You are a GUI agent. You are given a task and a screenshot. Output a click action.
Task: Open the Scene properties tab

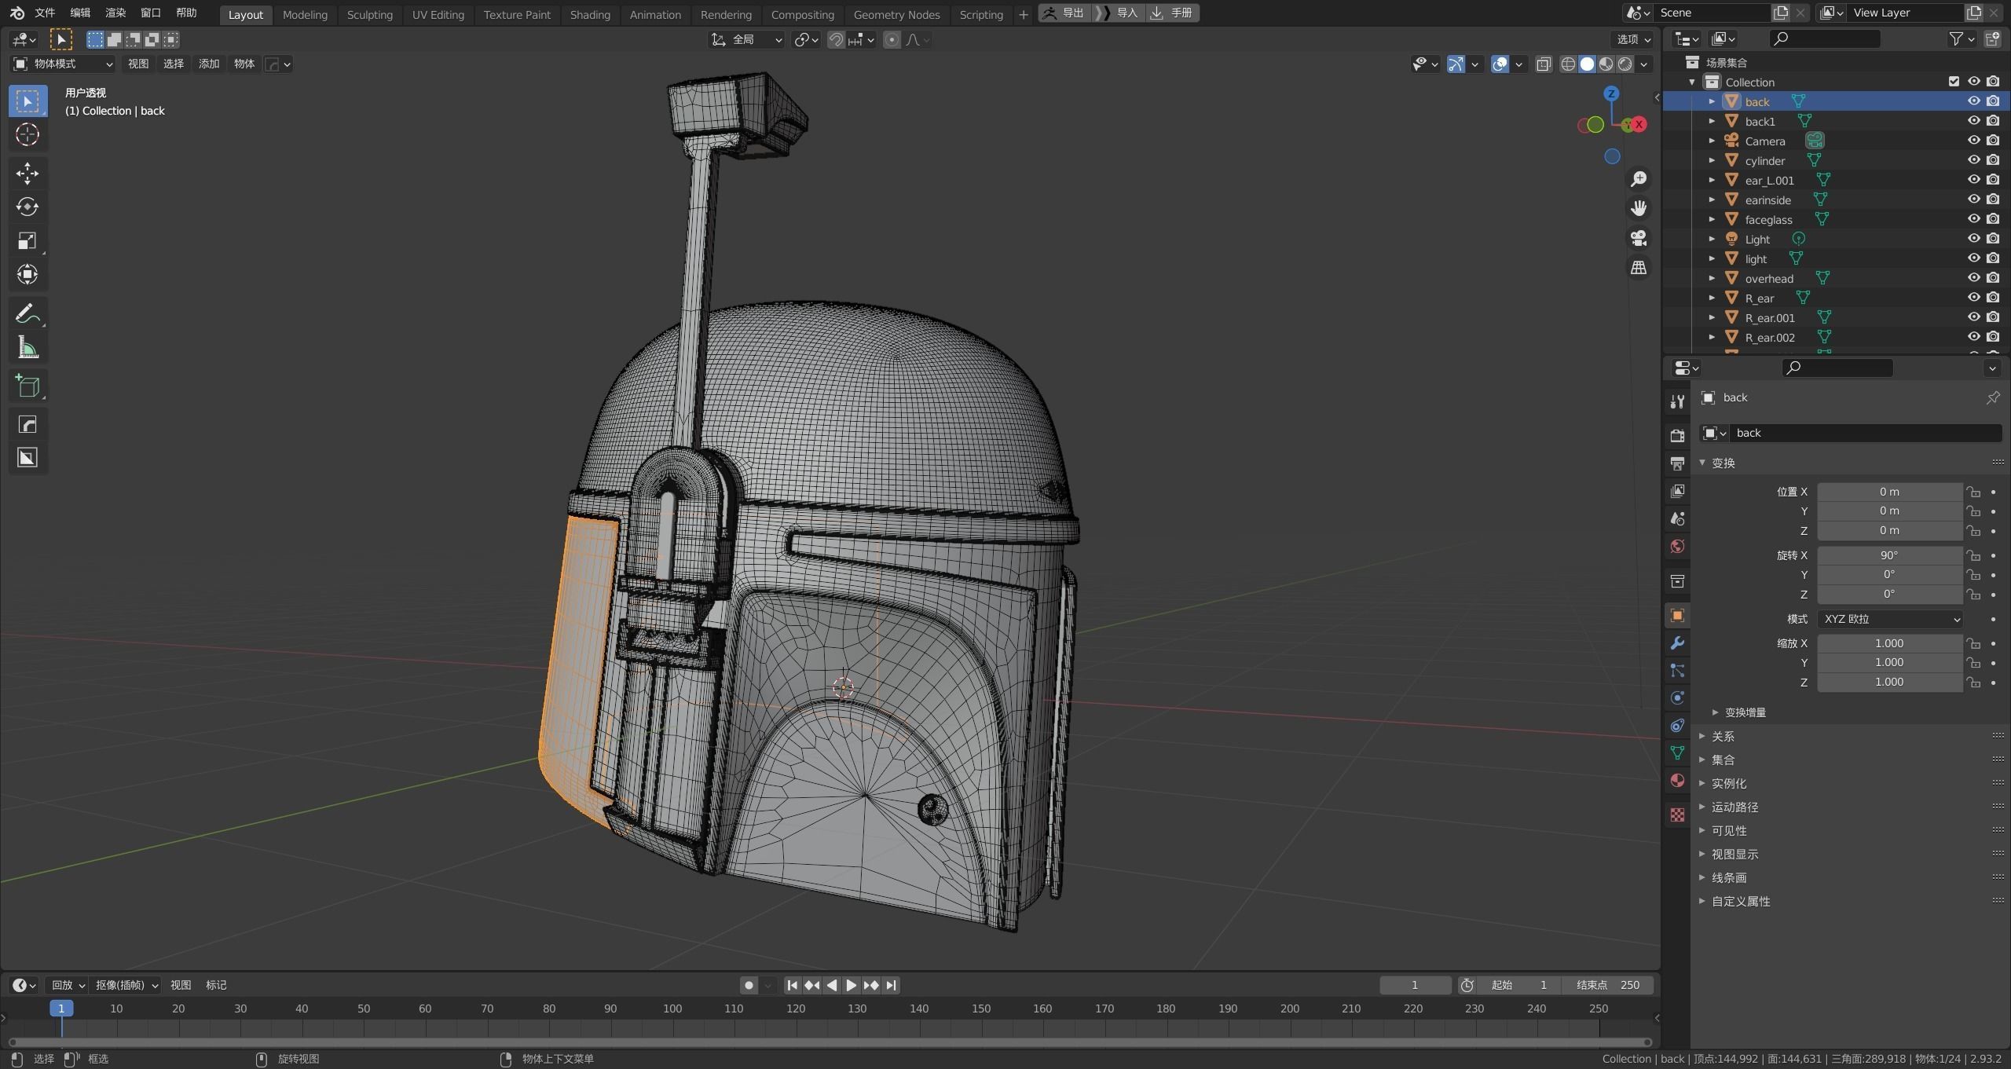(1677, 519)
